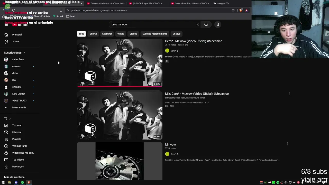Open the Mix playlist thumbnail
The width and height of the screenshot is (329, 185).
coord(120,115)
